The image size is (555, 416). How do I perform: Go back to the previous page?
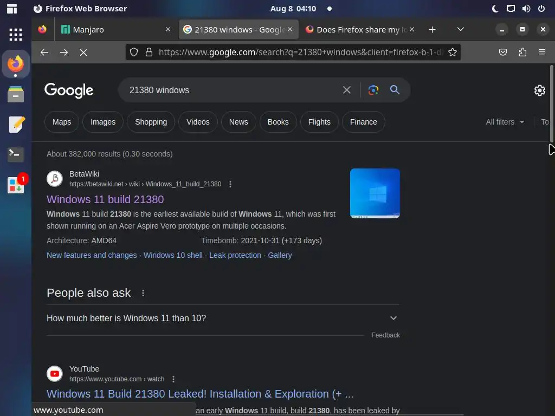44,53
